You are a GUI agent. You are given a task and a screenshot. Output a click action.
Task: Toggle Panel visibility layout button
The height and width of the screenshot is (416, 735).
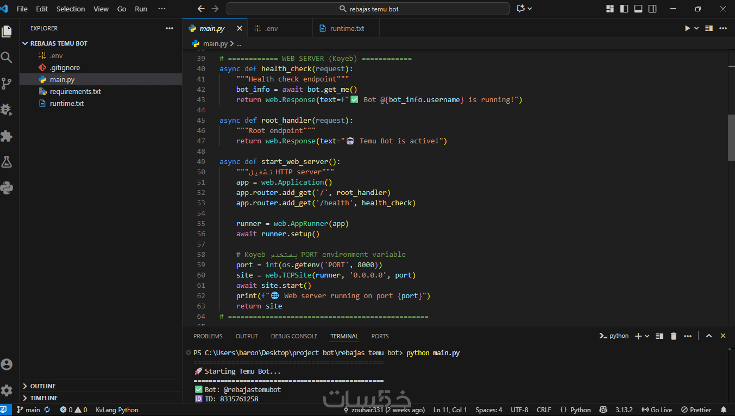pos(638,9)
